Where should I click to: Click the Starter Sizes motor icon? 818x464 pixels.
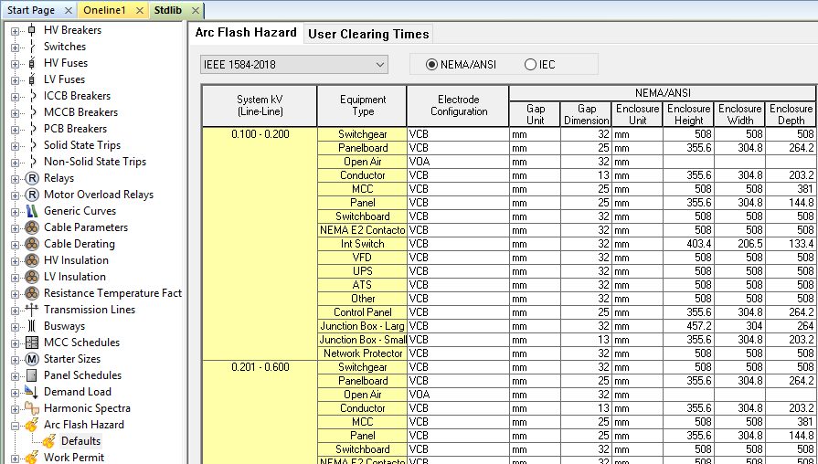click(x=32, y=359)
